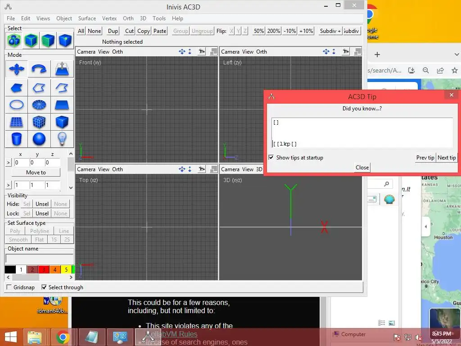Click the Object name input field
The image size is (461, 346).
tap(40, 259)
